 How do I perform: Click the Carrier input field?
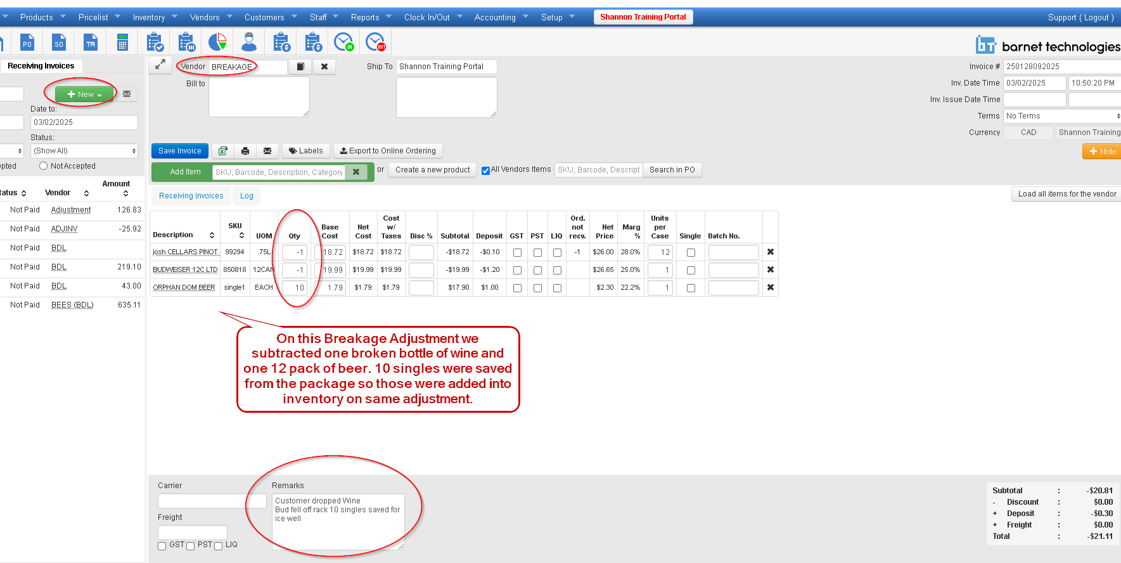click(212, 501)
